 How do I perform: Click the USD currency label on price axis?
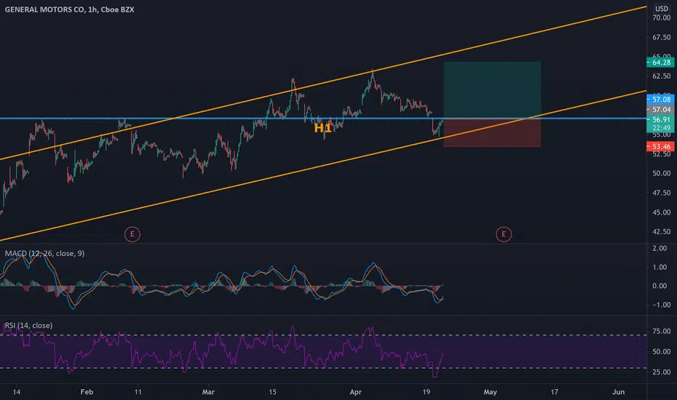(662, 9)
